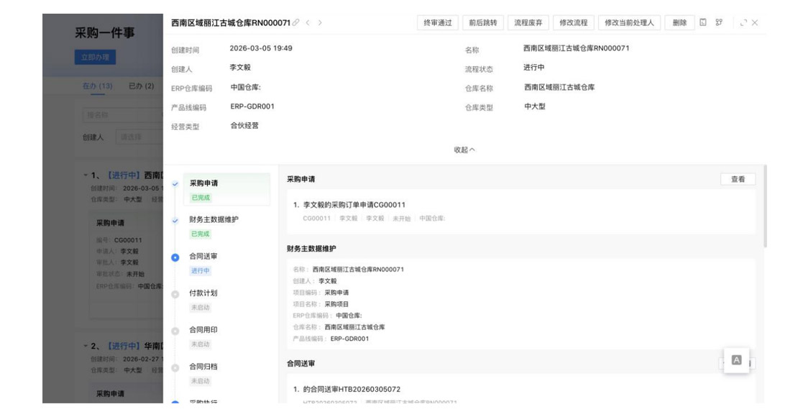Collapse header details via 收起
The image size is (798, 417).
(464, 150)
